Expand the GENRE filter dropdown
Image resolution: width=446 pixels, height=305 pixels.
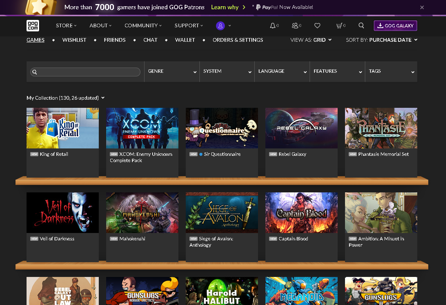tap(172, 71)
